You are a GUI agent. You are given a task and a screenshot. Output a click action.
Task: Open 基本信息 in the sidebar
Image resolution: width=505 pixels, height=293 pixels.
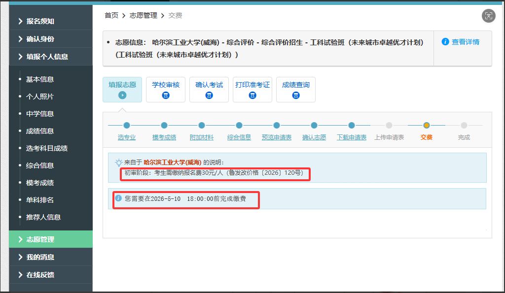[39, 79]
